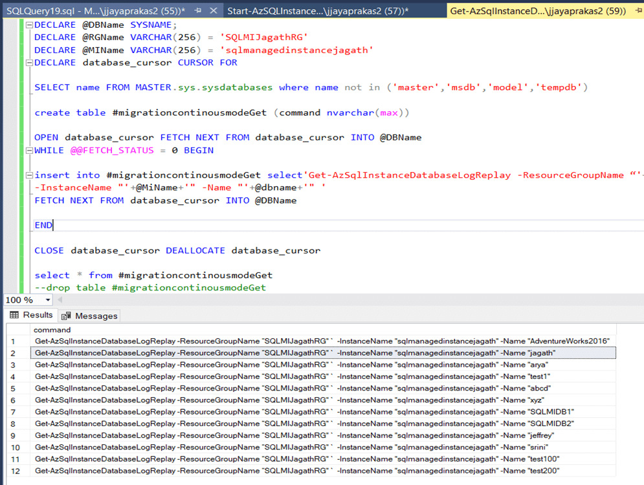The image size is (644, 485).
Task: Collapse the insert into statement outline
Action: tap(28, 176)
